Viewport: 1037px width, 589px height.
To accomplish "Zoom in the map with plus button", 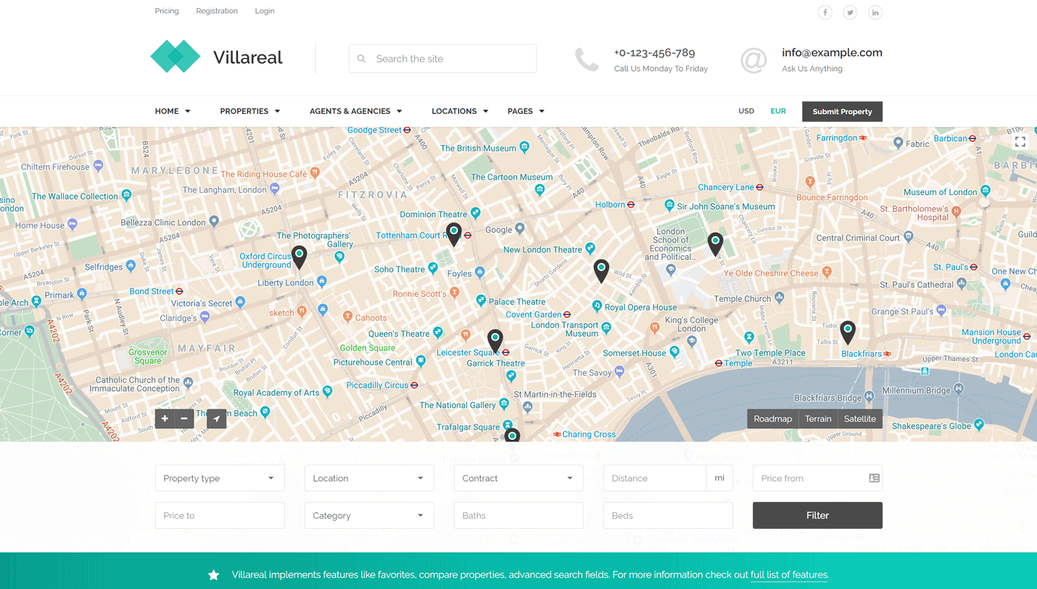I will [165, 419].
